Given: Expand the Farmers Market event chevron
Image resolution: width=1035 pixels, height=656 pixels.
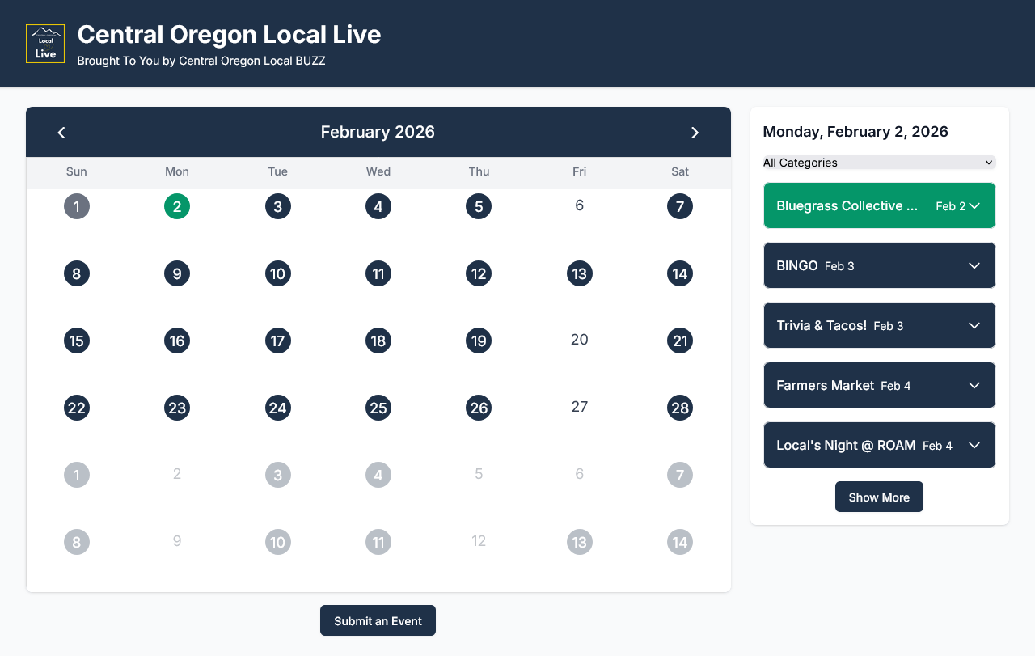Looking at the screenshot, I should [974, 386].
